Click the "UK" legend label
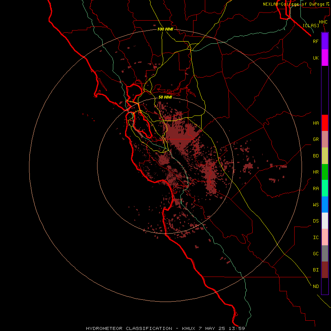The height and width of the screenshot is (331, 331). pyautogui.click(x=316, y=58)
